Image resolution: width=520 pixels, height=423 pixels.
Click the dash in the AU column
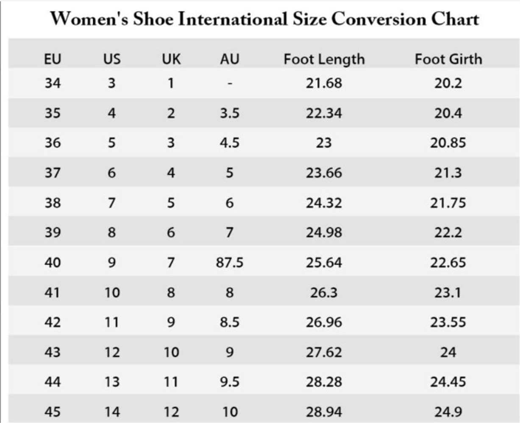click(x=229, y=83)
